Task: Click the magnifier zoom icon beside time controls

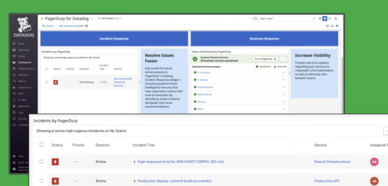Action: (x=336, y=19)
